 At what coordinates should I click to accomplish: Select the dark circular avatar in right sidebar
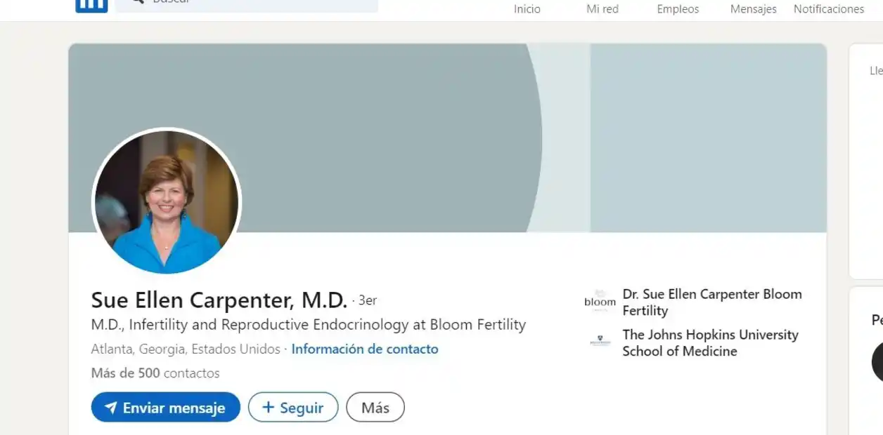(877, 363)
